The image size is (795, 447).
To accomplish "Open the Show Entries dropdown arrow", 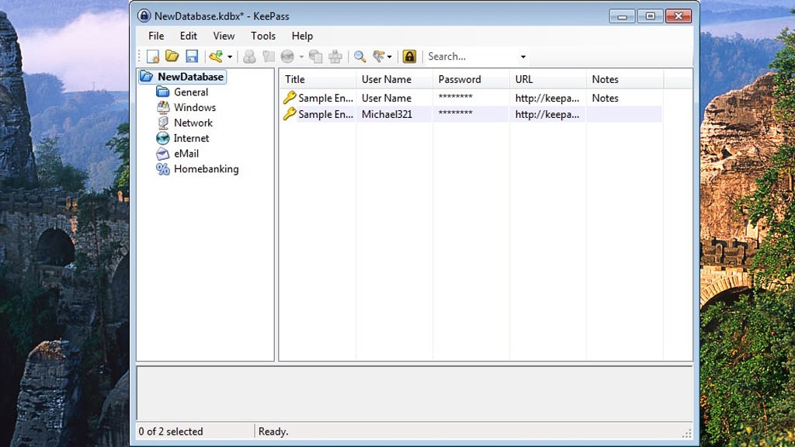I will pos(390,57).
